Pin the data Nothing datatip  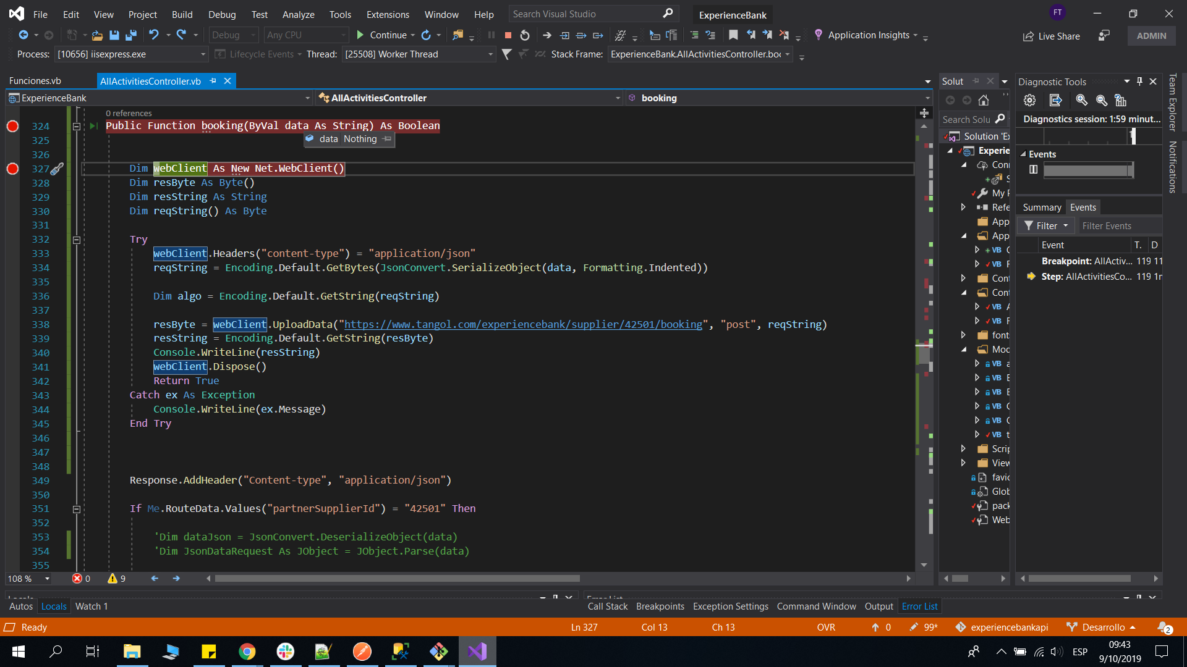click(x=387, y=139)
